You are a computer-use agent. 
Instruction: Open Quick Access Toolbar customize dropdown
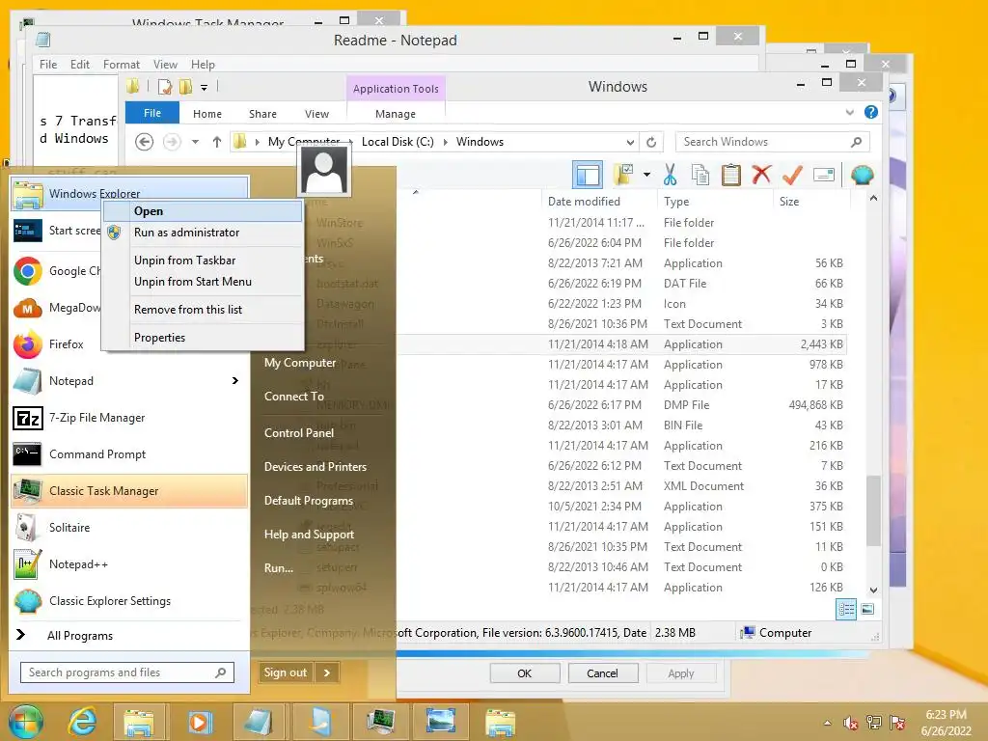(x=205, y=87)
